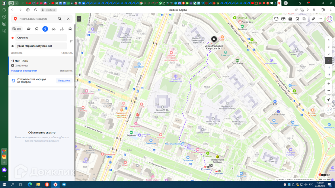This screenshot has width=335, height=188.
Task: Activate the ruler measurement tool
Action: tap(313, 19)
